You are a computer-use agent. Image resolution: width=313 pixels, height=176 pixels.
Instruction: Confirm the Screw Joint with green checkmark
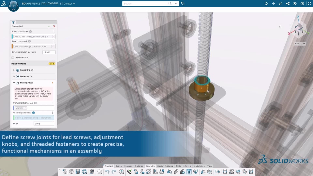pyautogui.click(x=49, y=26)
